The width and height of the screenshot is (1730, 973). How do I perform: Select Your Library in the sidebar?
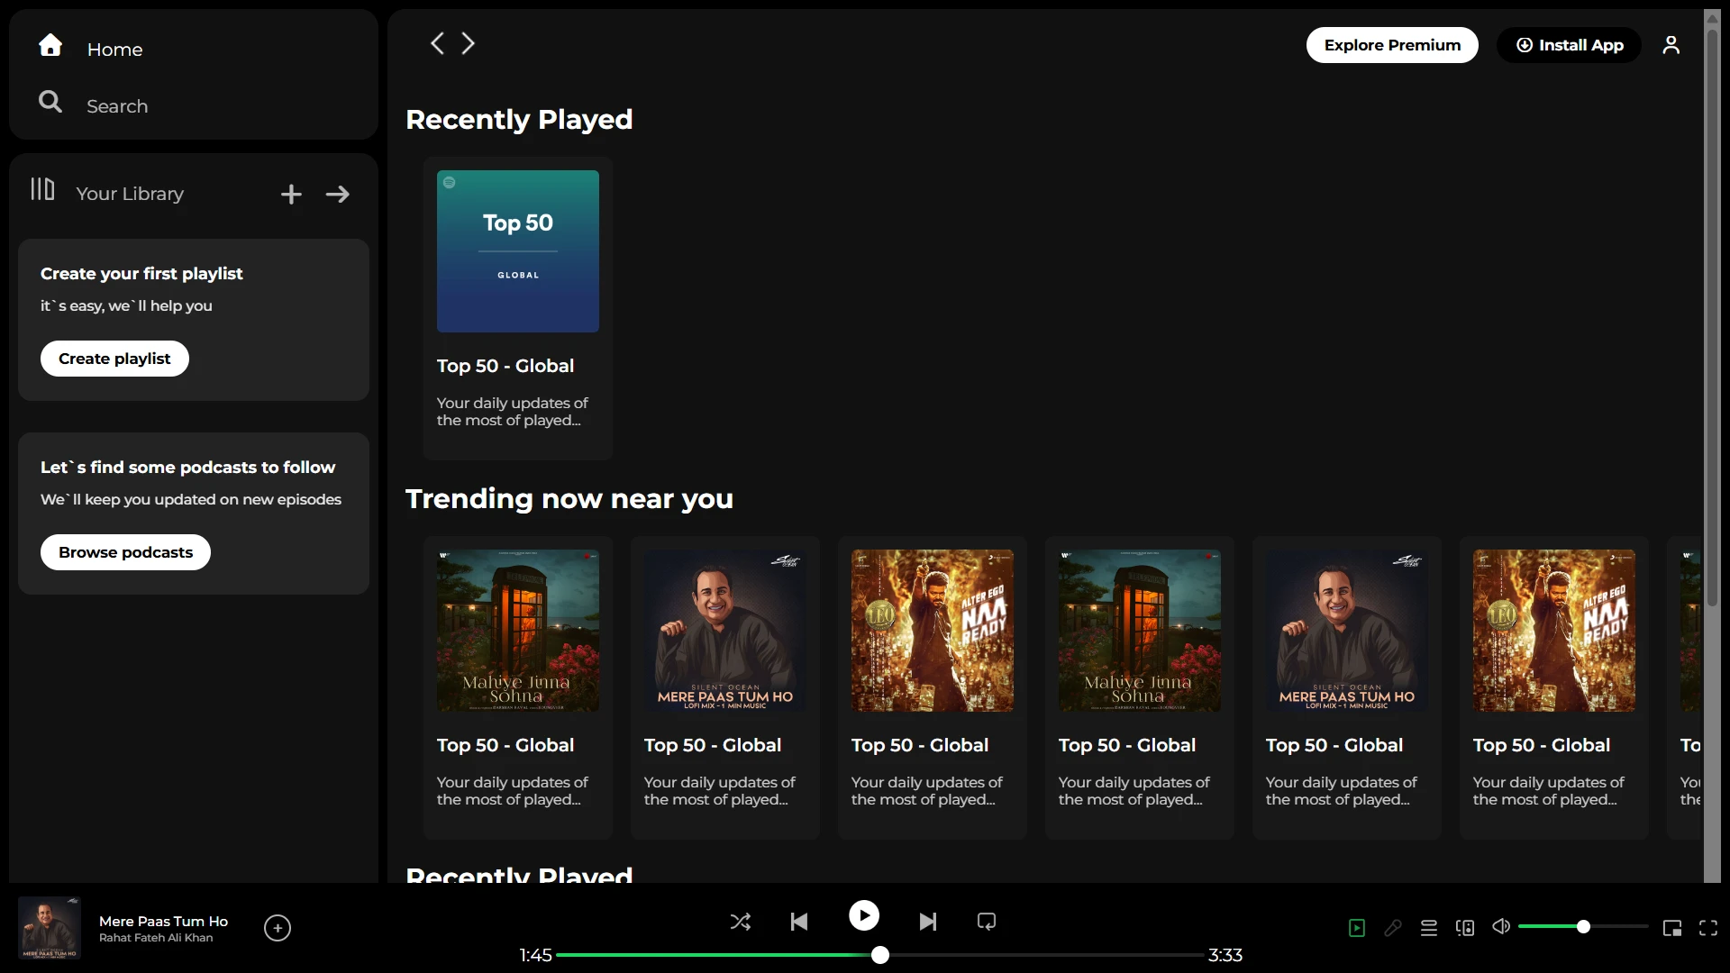130,194
